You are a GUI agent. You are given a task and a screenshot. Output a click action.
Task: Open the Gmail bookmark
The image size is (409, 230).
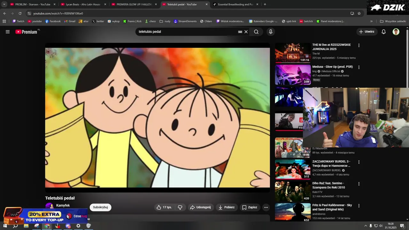point(70,21)
